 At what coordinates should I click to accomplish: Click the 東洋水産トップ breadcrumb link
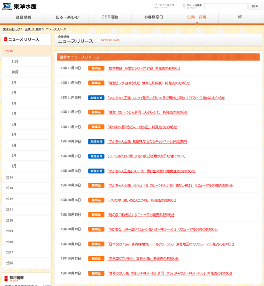pyautogui.click(x=12, y=29)
